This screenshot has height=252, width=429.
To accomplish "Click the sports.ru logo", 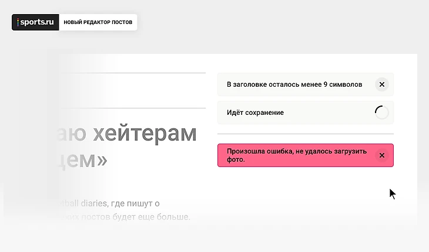I will (36, 22).
